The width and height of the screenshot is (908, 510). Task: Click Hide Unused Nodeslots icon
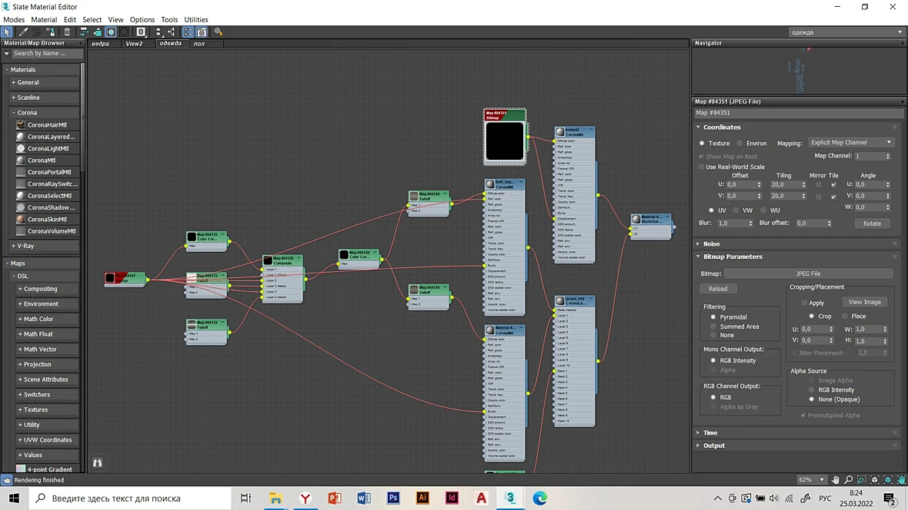pos(97,31)
